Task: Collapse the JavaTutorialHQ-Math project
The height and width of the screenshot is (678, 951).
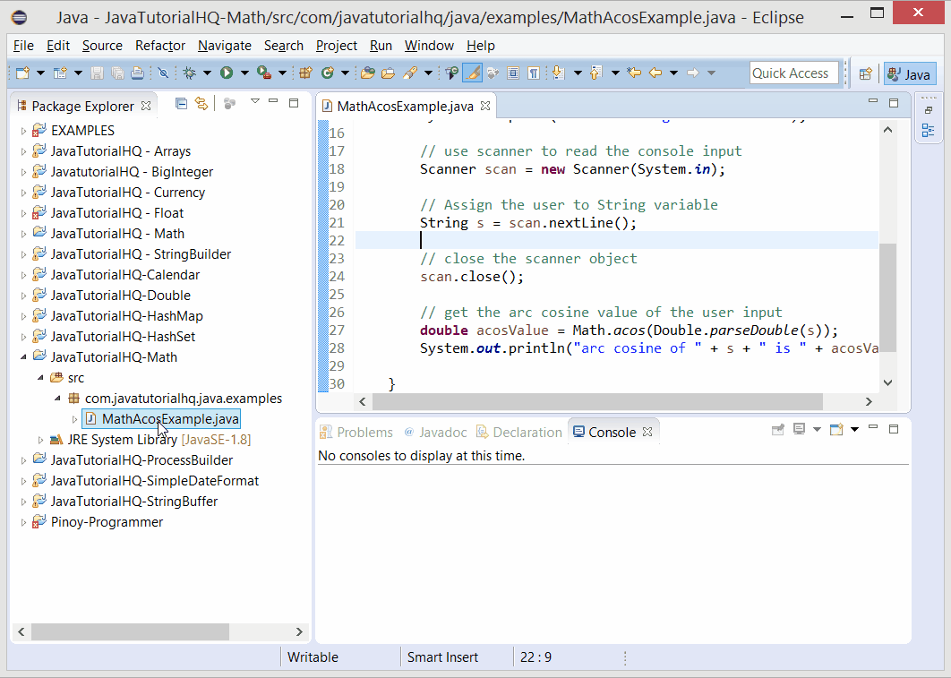Action: click(x=24, y=357)
